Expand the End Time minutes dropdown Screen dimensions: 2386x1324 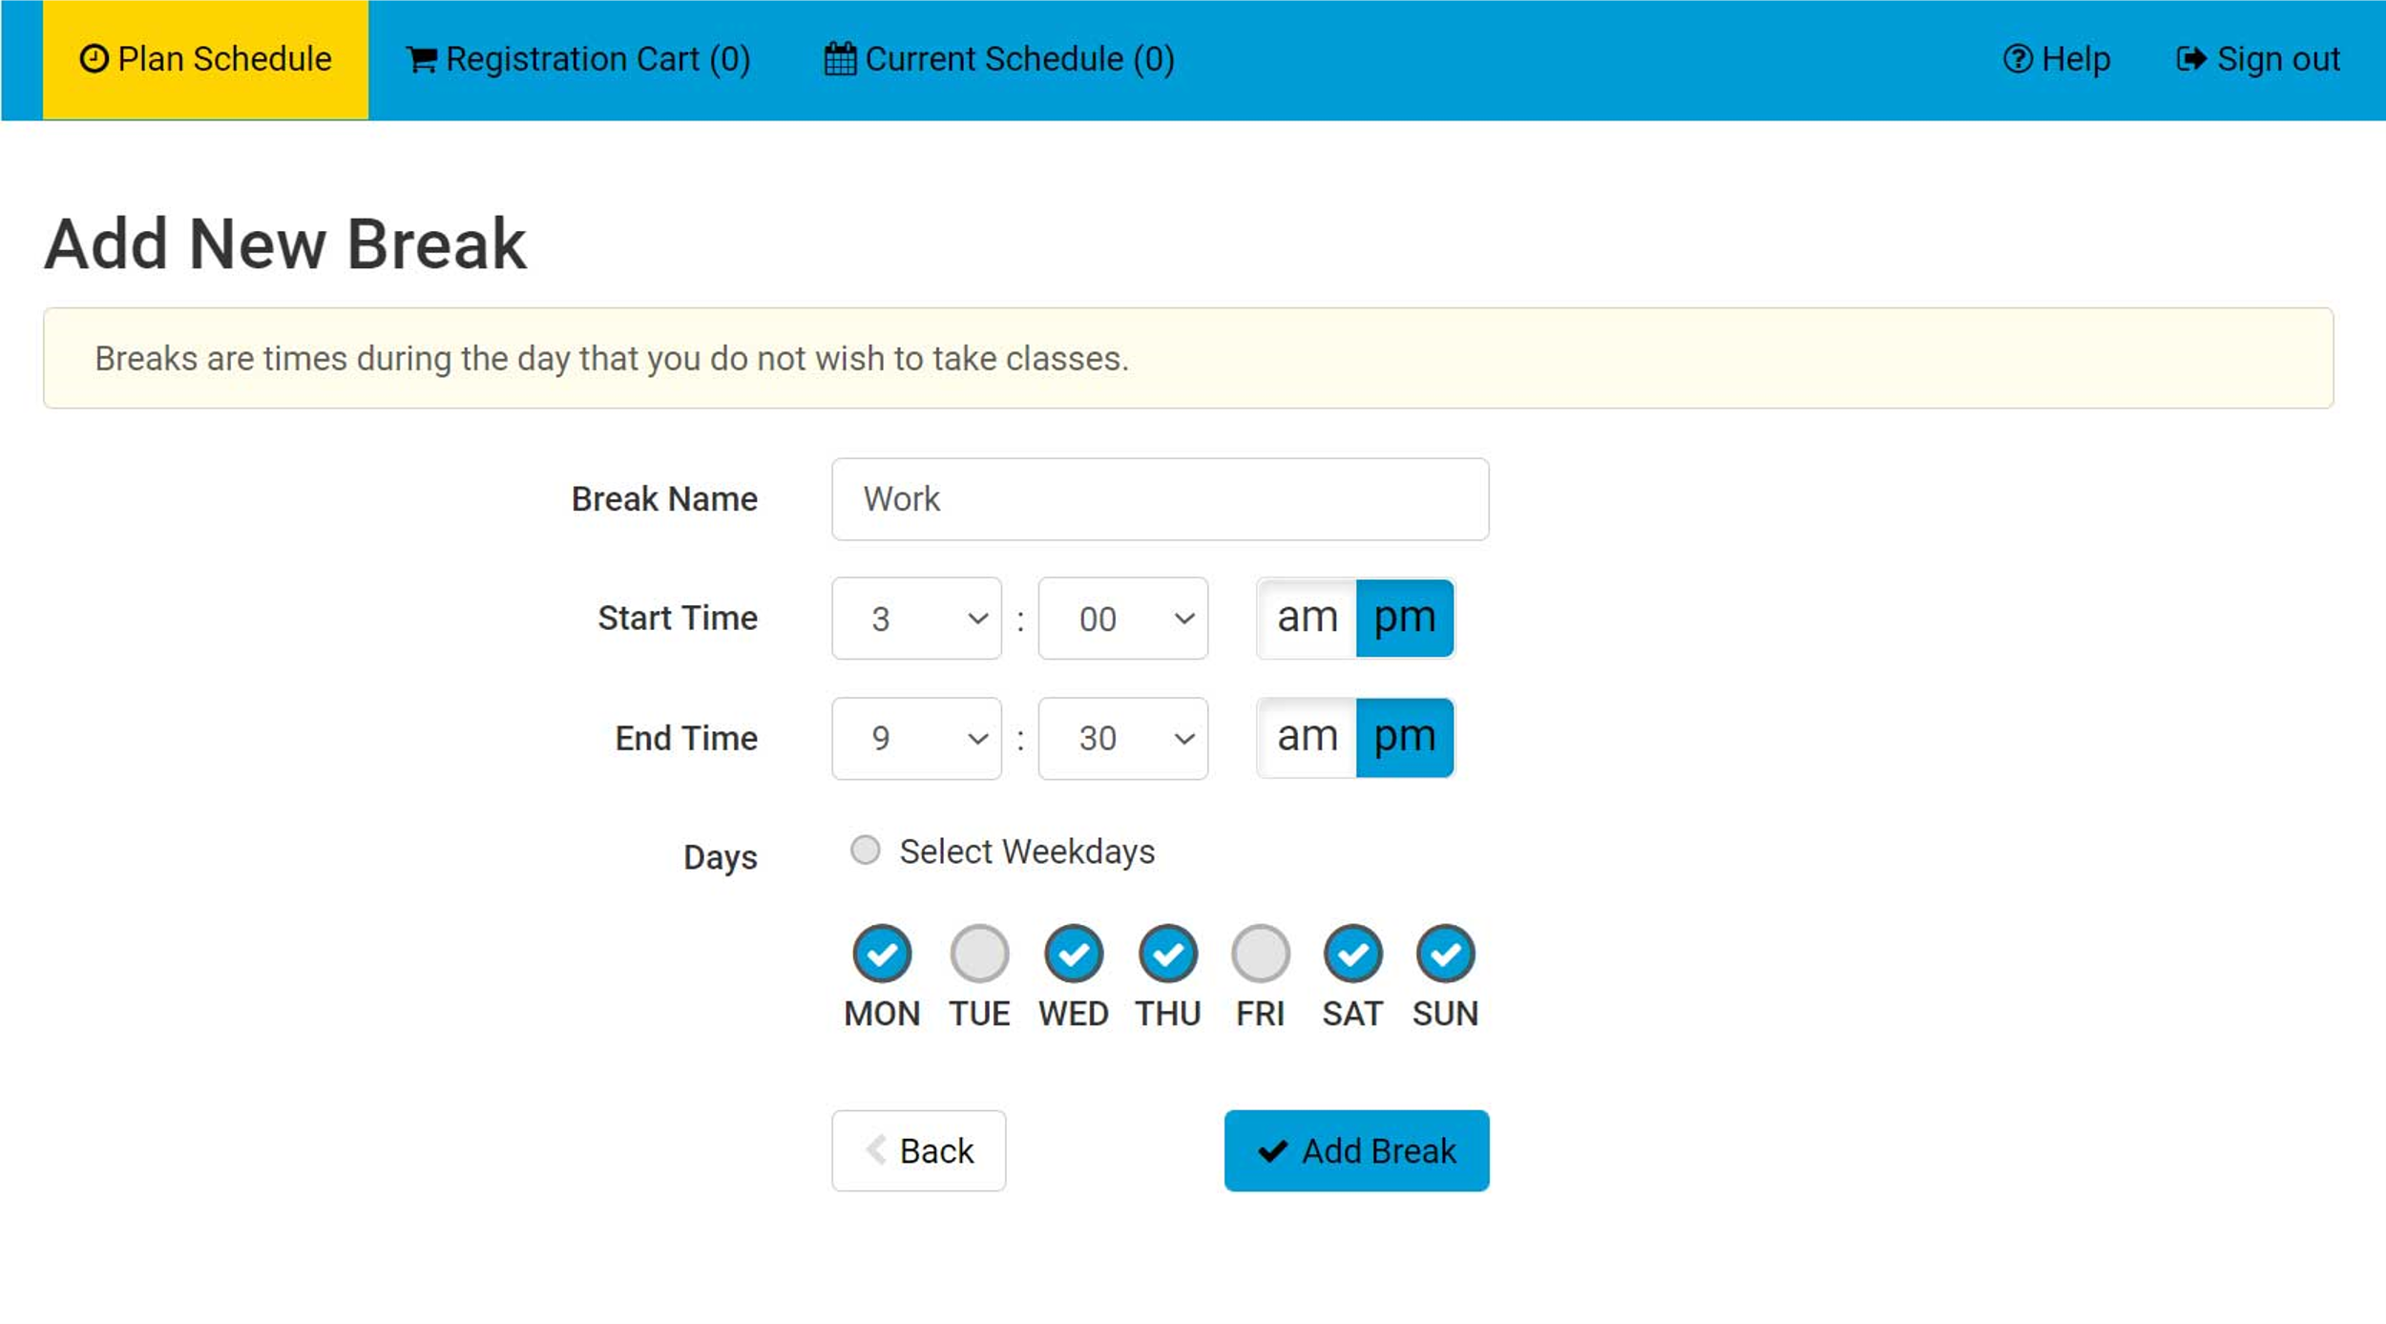tap(1122, 739)
